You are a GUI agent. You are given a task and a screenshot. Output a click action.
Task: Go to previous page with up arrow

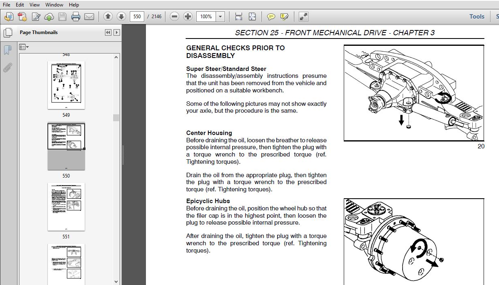pos(108,17)
